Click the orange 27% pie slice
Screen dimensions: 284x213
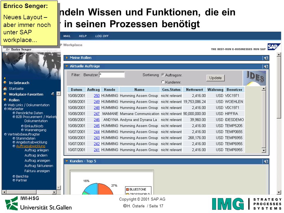coord(105,189)
